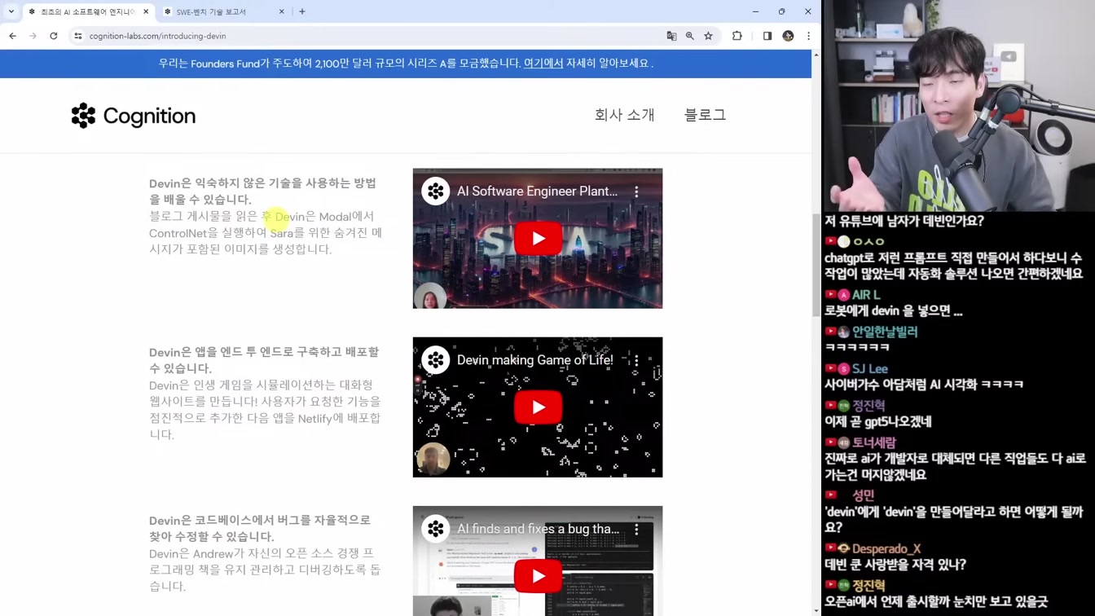The width and height of the screenshot is (1095, 616).
Task: Open options menu on AI Software Engineer video
Action: point(637,191)
